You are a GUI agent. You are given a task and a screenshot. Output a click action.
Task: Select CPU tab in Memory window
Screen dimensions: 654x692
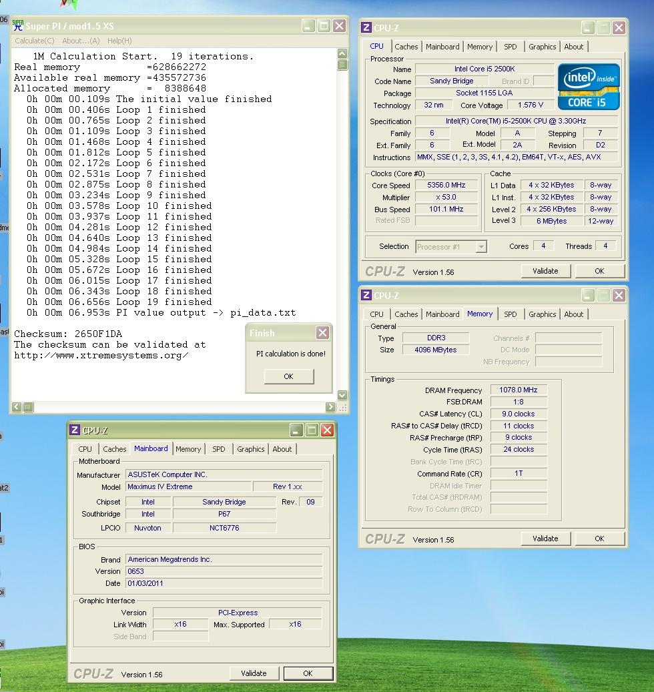click(376, 314)
